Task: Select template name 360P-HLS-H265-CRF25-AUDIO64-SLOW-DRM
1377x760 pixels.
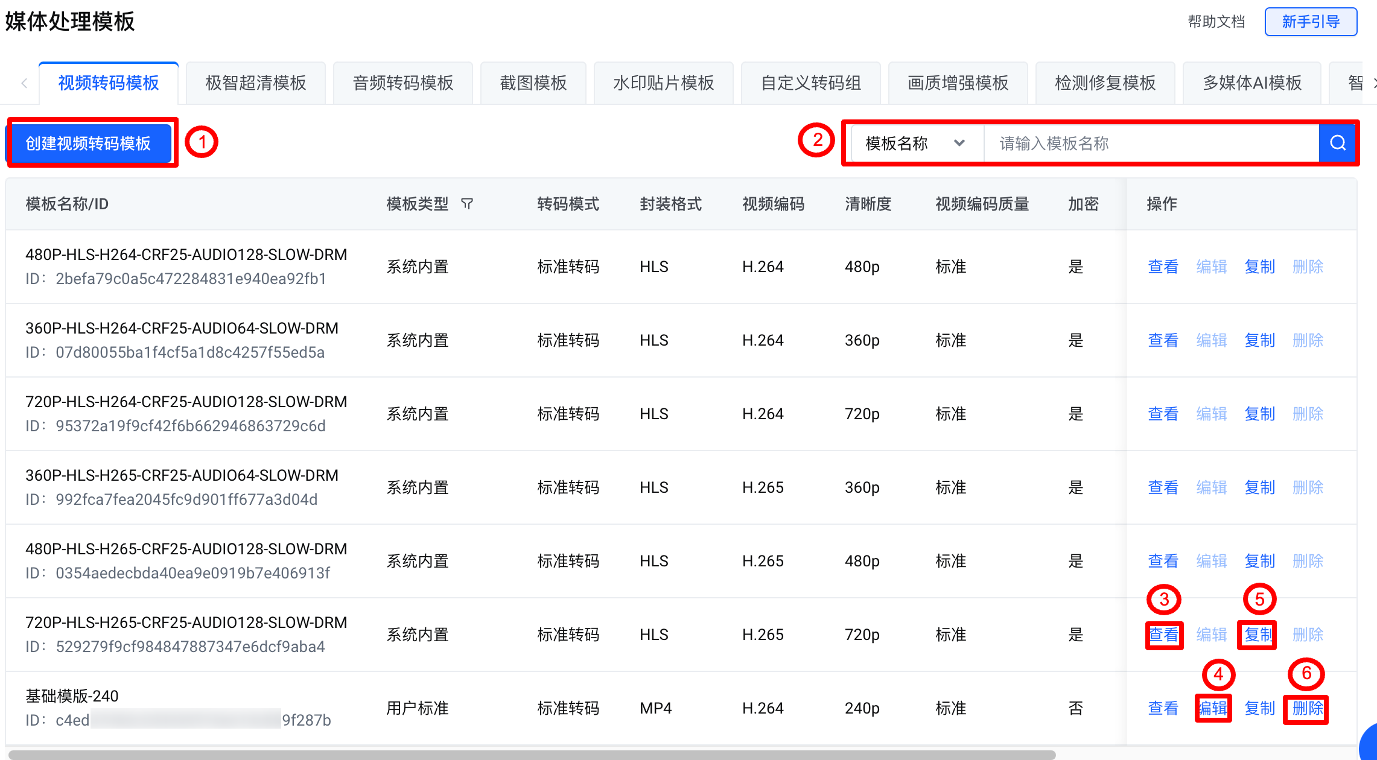Action: pyautogui.click(x=182, y=475)
